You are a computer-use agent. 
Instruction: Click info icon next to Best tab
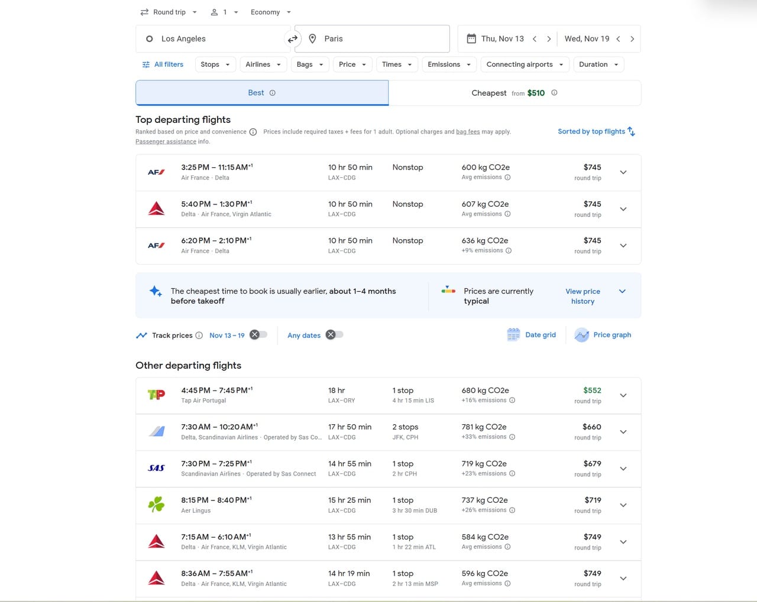tap(273, 93)
